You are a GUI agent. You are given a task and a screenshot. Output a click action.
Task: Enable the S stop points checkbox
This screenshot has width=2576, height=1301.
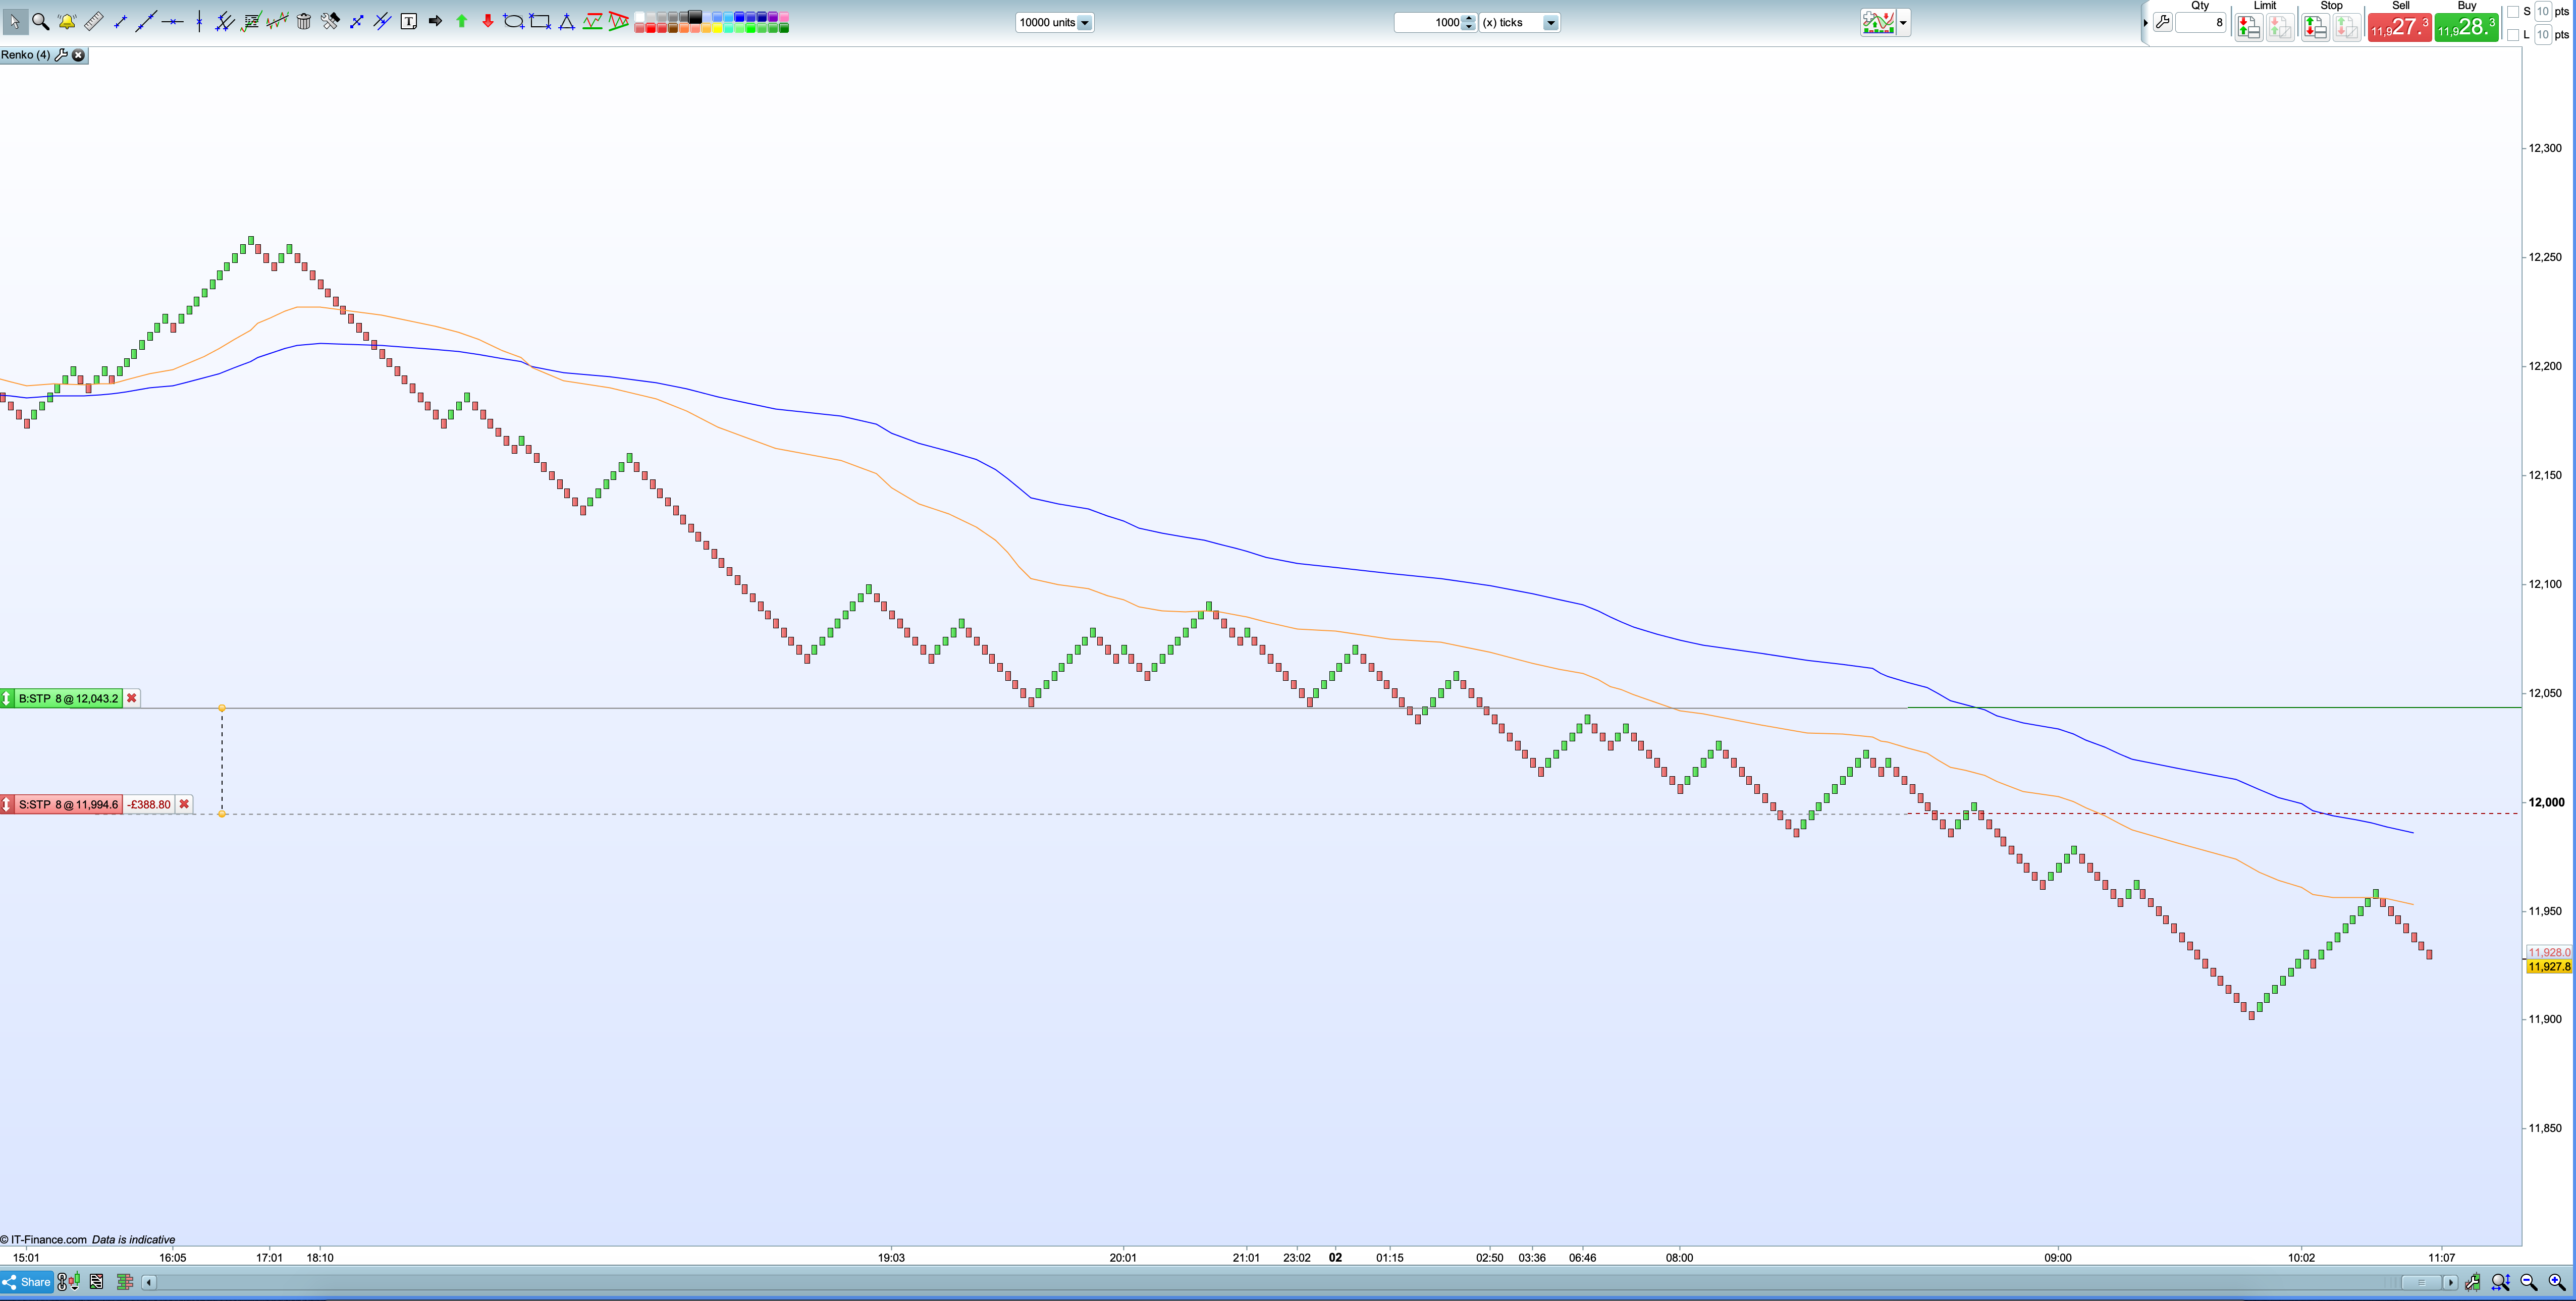point(2512,12)
